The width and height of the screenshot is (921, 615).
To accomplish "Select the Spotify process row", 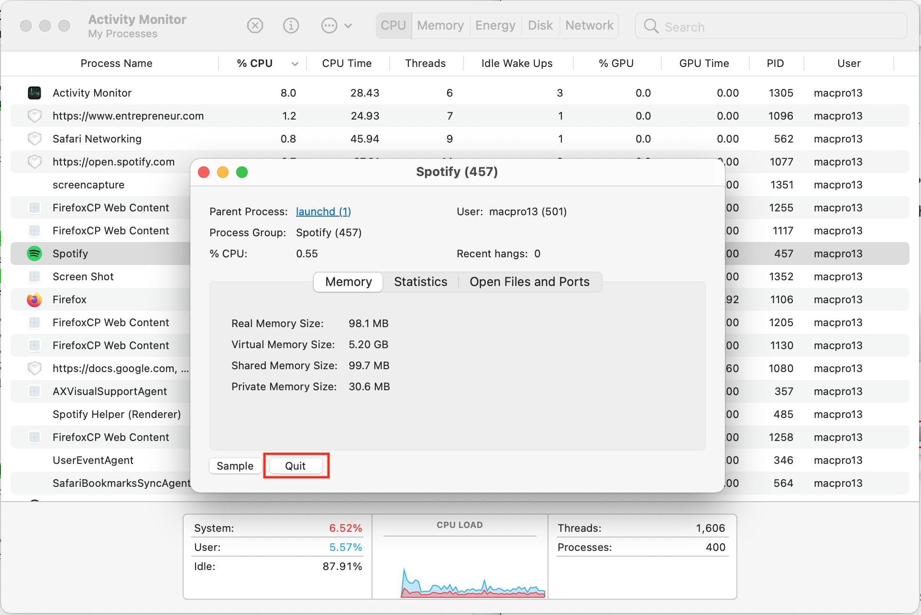I will (100, 253).
